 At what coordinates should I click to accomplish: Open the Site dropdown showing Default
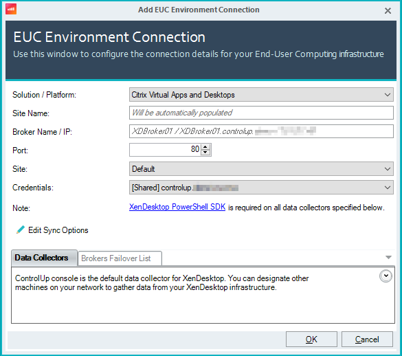pyautogui.click(x=261, y=169)
